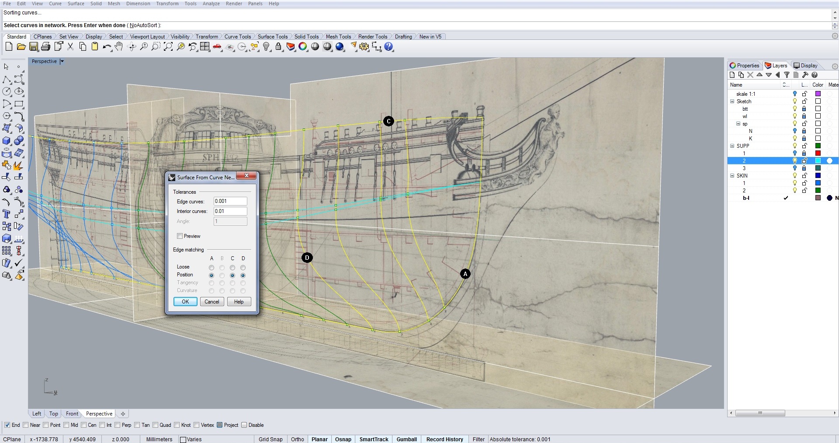
Task: Open the four-viewport layout tool
Action: coord(205,47)
